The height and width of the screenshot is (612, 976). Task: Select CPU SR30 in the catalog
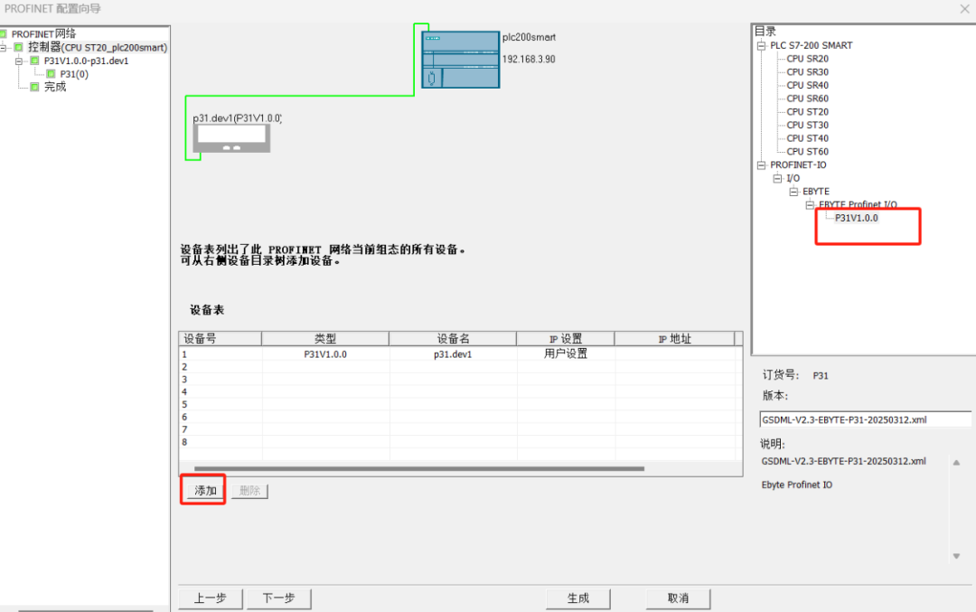[807, 71]
